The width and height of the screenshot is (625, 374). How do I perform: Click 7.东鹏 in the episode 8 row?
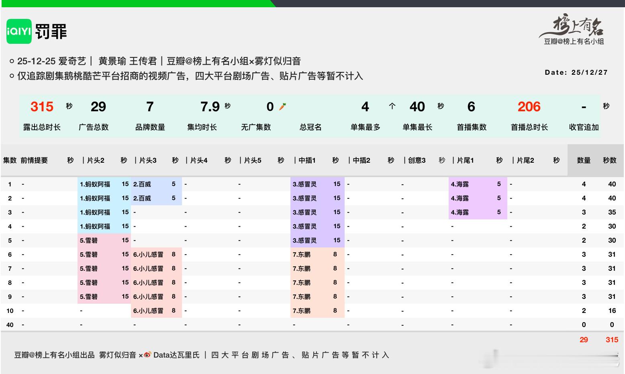(x=301, y=283)
